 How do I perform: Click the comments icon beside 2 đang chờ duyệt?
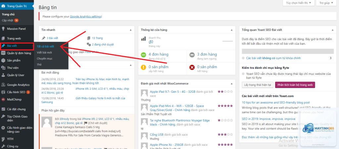89,45
